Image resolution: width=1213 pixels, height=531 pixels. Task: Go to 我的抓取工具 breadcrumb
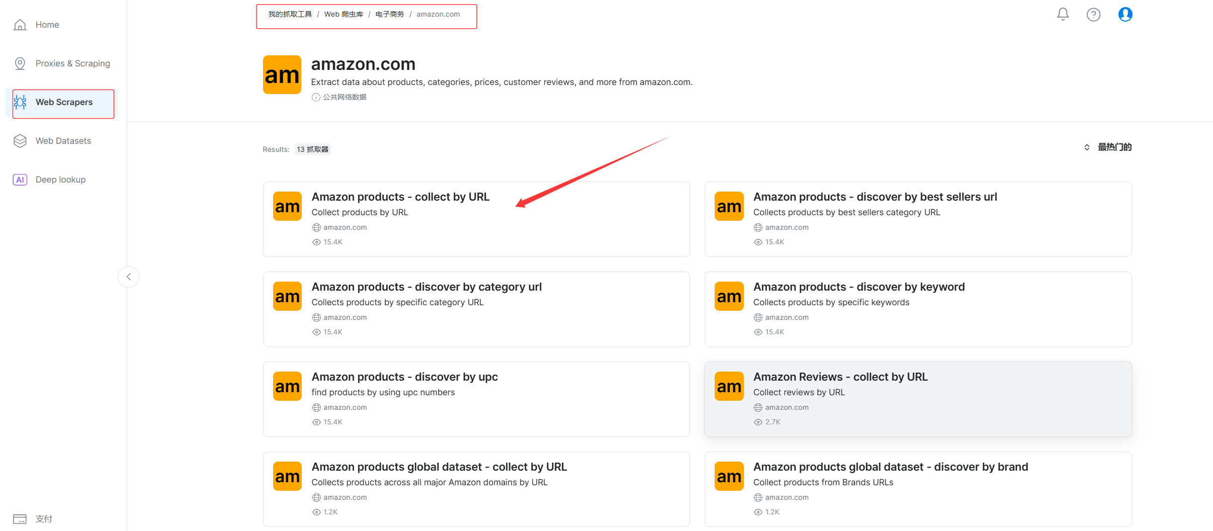point(290,14)
